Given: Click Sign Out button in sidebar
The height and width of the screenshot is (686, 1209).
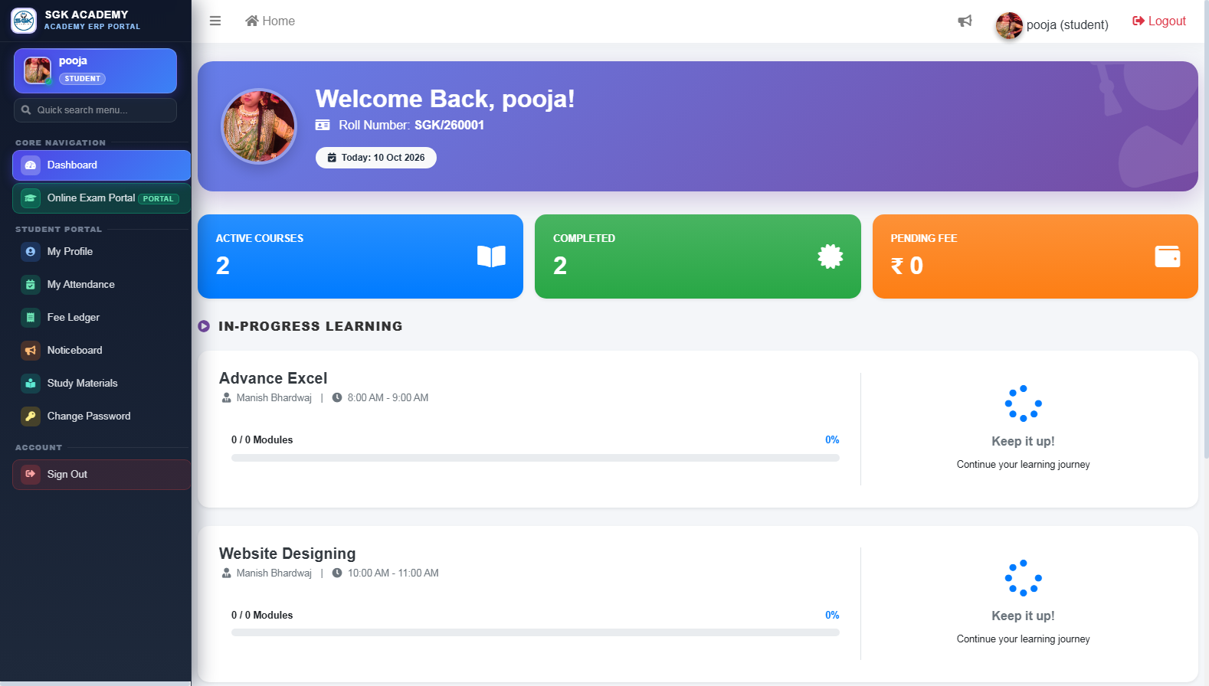Looking at the screenshot, I should click(101, 475).
